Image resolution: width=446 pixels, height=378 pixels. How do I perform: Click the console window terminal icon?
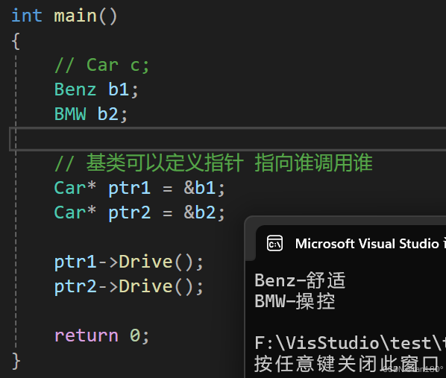(x=274, y=244)
